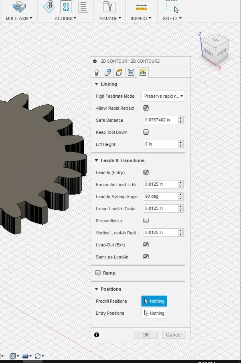This screenshot has width=241, height=363.
Task: Cancel the 2D Contour dialog
Action: tap(174, 335)
